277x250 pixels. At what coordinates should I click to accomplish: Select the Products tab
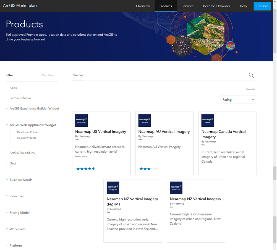tap(166, 6)
